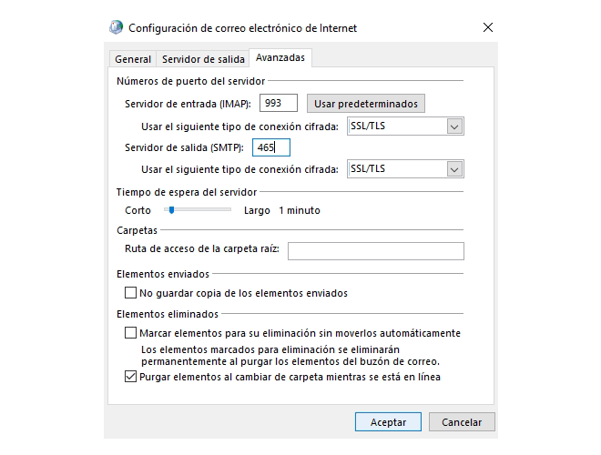Enable No guardar copia de elementos enviados
Image resolution: width=601 pixels, height=455 pixels.
(x=130, y=293)
